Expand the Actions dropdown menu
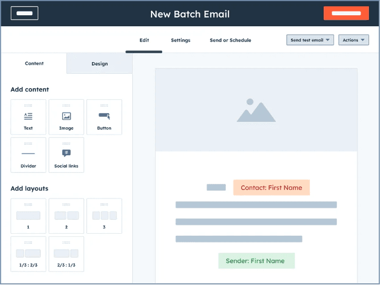This screenshot has width=380, height=285. click(354, 40)
